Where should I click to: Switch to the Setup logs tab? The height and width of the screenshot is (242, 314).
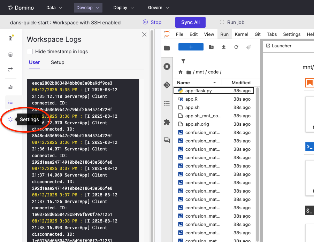click(x=58, y=62)
